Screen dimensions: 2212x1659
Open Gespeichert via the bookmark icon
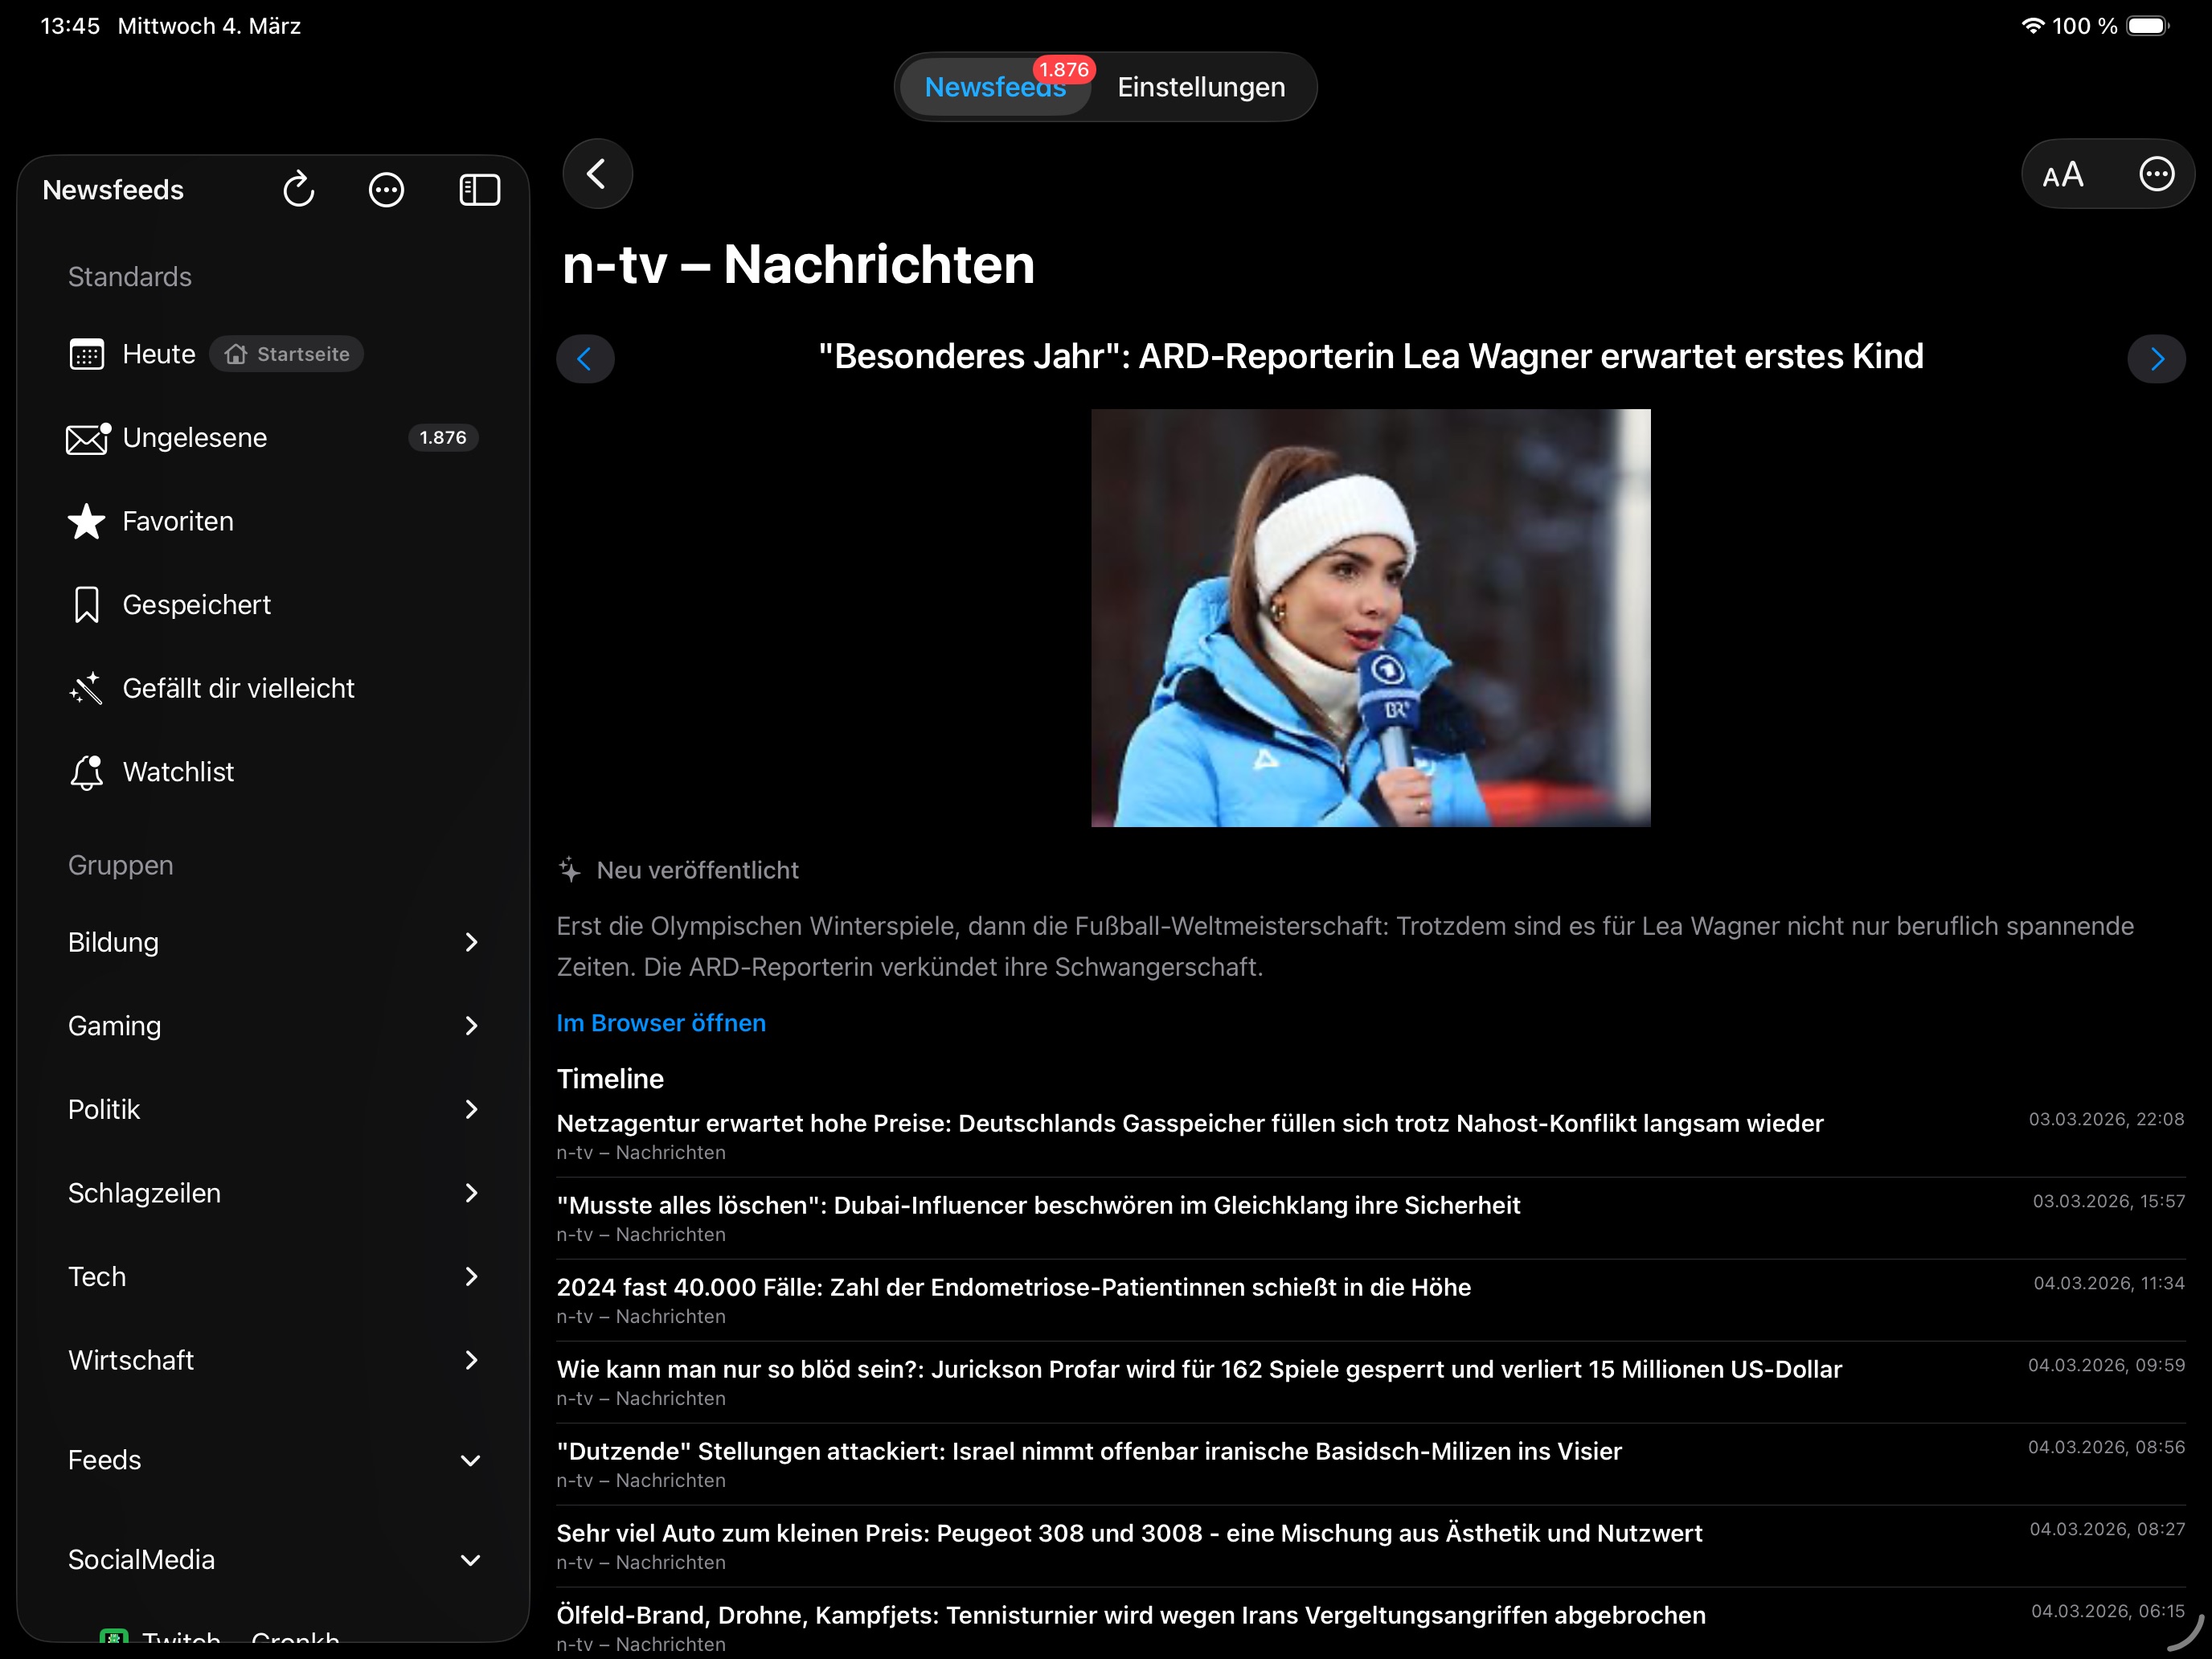[86, 604]
